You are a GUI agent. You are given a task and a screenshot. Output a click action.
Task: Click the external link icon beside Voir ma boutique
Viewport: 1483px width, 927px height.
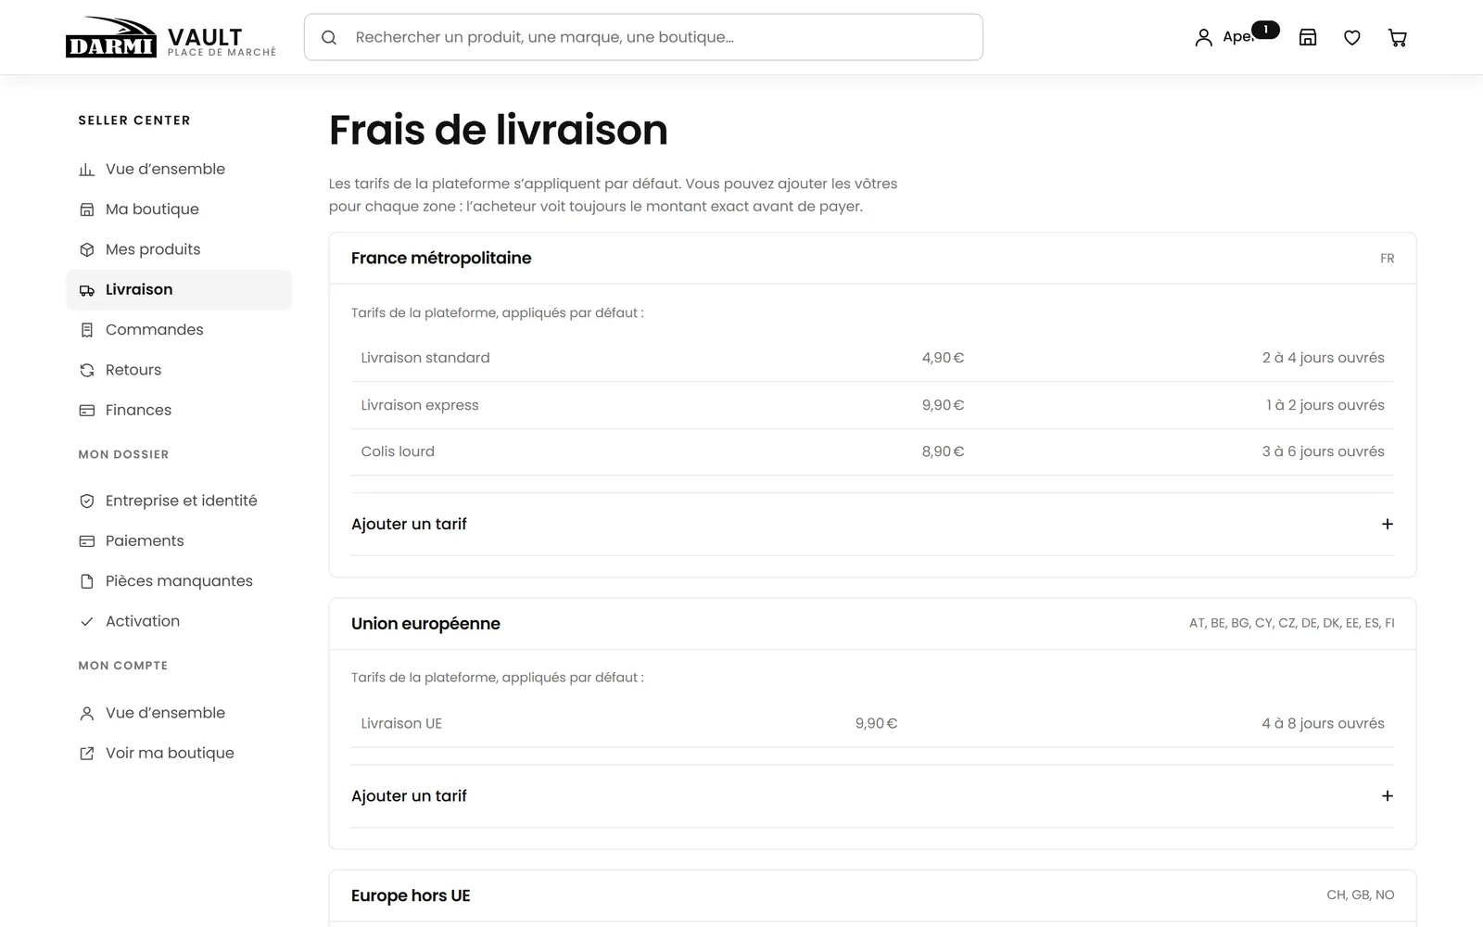pos(87,754)
